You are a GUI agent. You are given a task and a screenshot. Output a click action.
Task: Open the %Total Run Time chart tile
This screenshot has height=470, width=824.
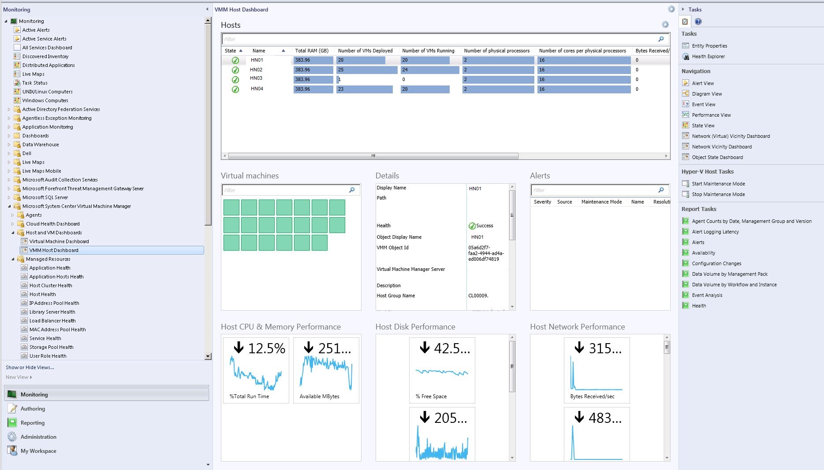click(x=256, y=370)
